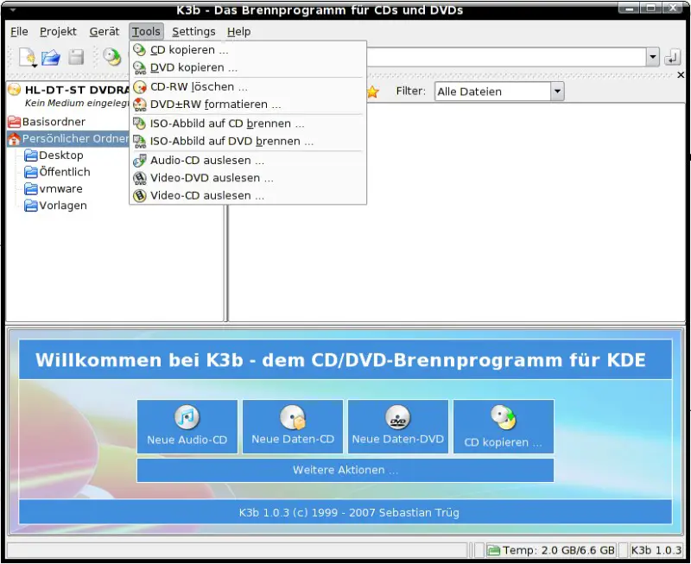Click the window menu arrow in title bar
This screenshot has height=564, width=691.
[12, 10]
